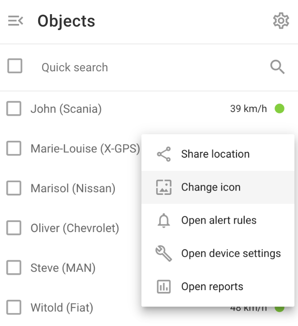
Task: Click the device settings wrench icon
Action: coord(164,253)
